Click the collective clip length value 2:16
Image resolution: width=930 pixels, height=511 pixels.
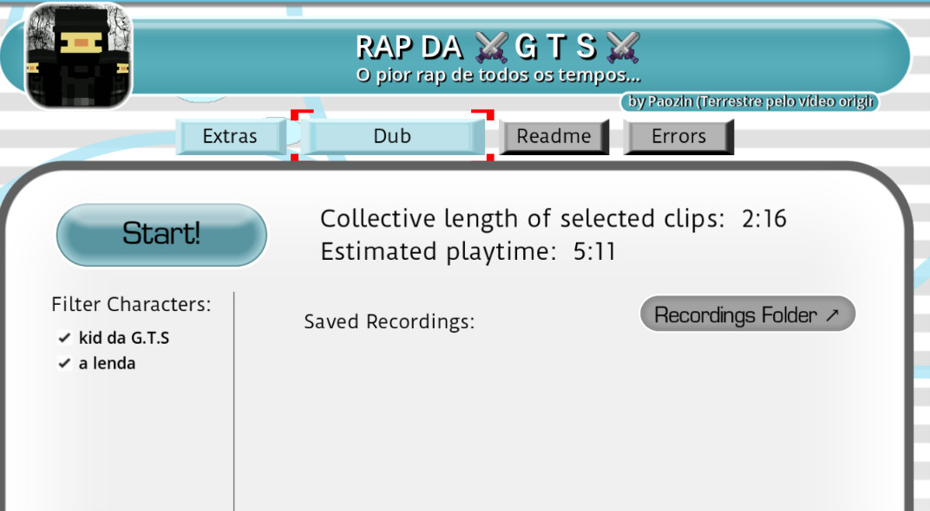(764, 219)
